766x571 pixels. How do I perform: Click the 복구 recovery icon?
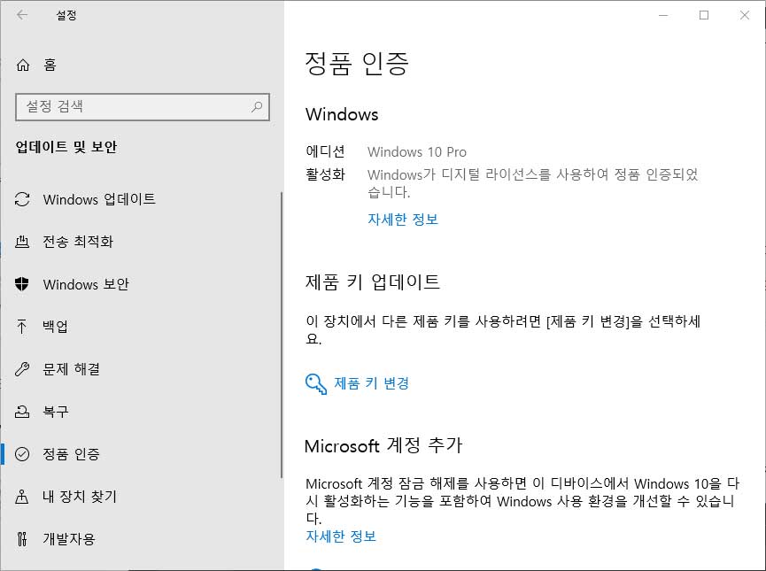pos(22,412)
